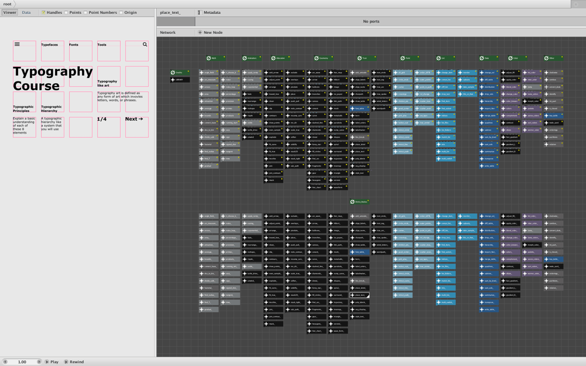
Task: Switch to the Viewer tab
Action: click(x=10, y=12)
